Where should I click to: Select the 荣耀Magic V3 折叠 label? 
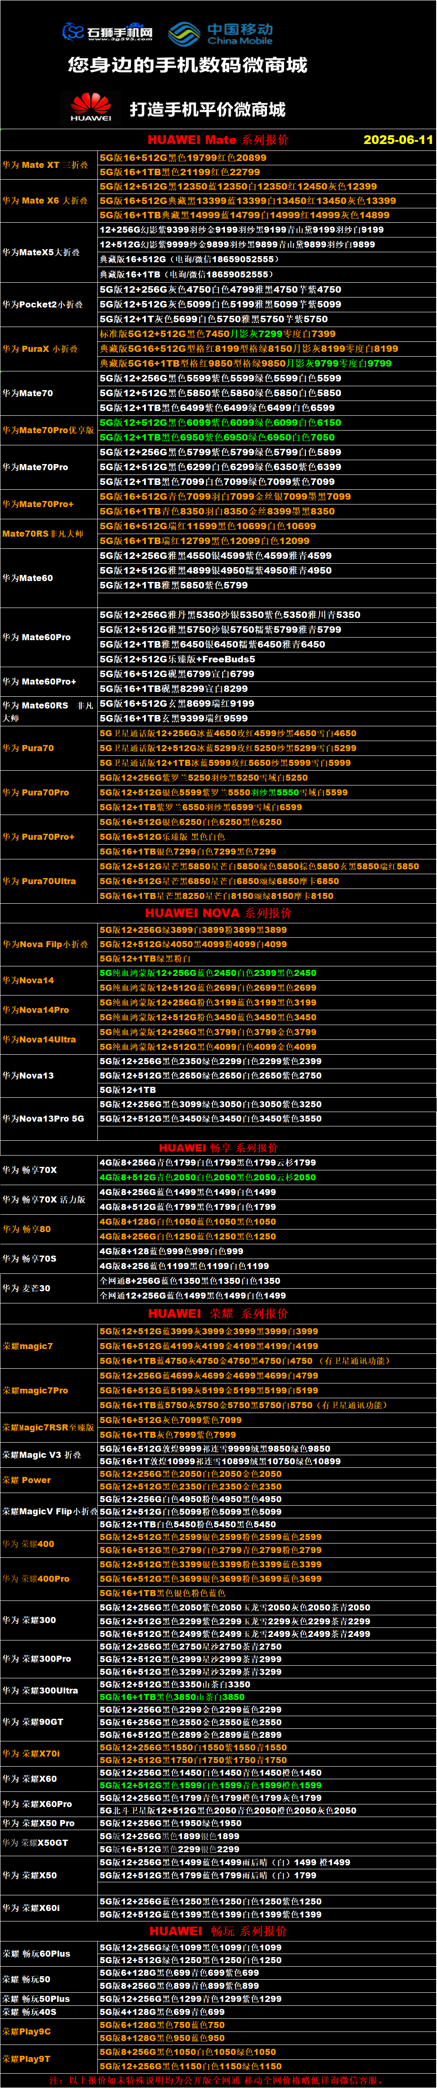[42, 1455]
